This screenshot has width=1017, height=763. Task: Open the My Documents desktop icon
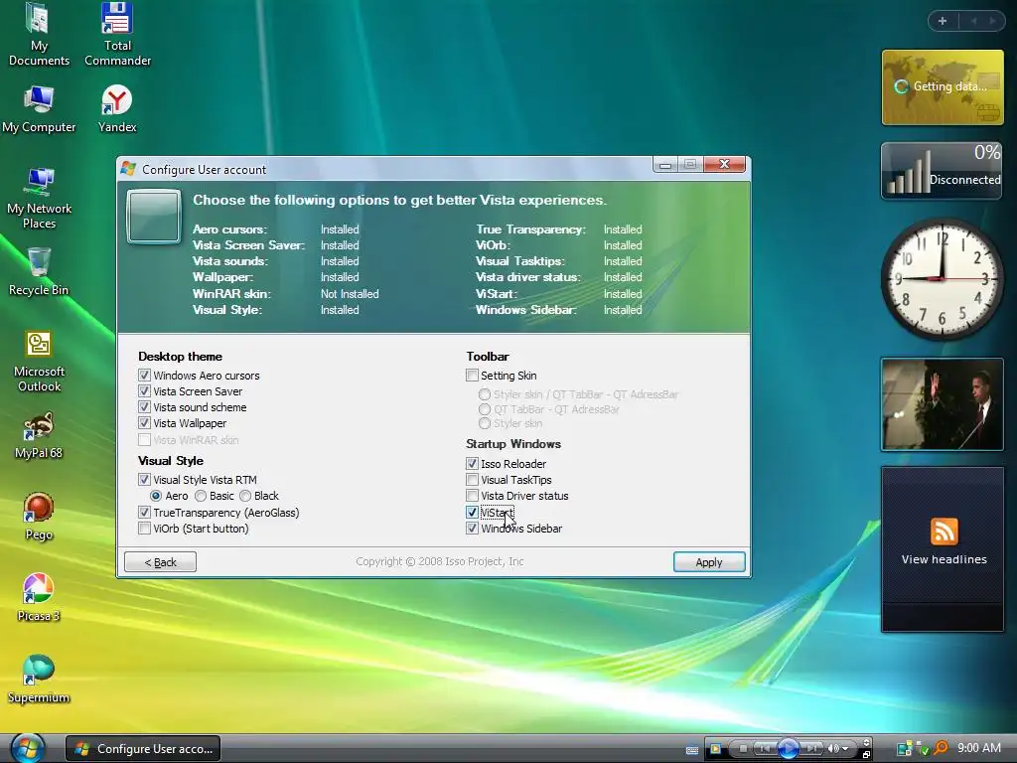(39, 34)
